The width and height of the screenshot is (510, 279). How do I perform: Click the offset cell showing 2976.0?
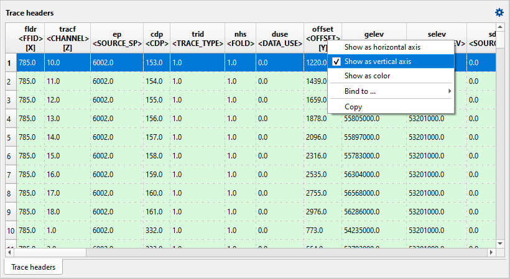322,212
